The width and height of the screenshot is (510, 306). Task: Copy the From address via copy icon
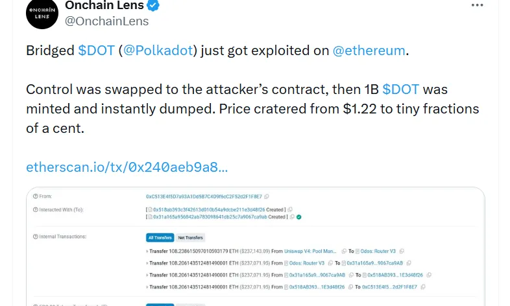(267, 196)
